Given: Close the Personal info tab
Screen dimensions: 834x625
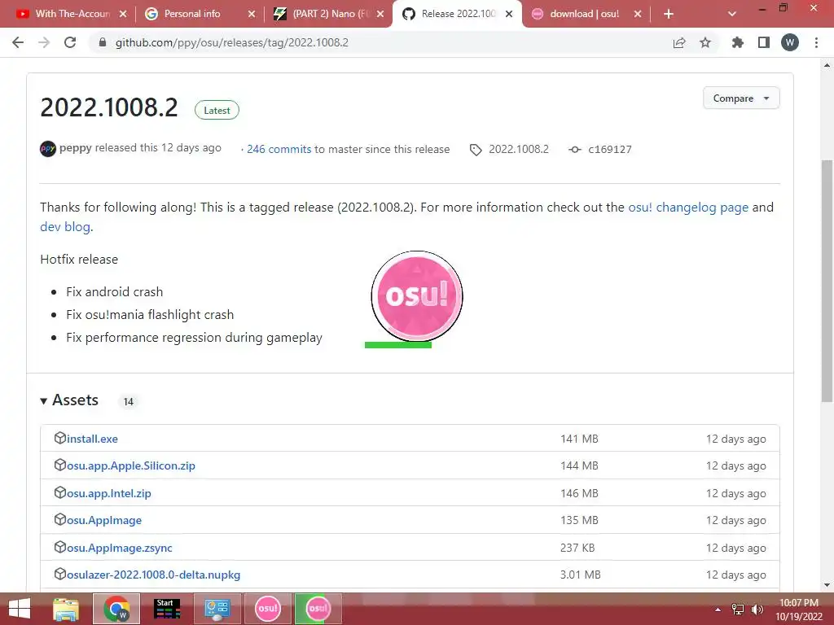Looking at the screenshot, I should point(252,14).
